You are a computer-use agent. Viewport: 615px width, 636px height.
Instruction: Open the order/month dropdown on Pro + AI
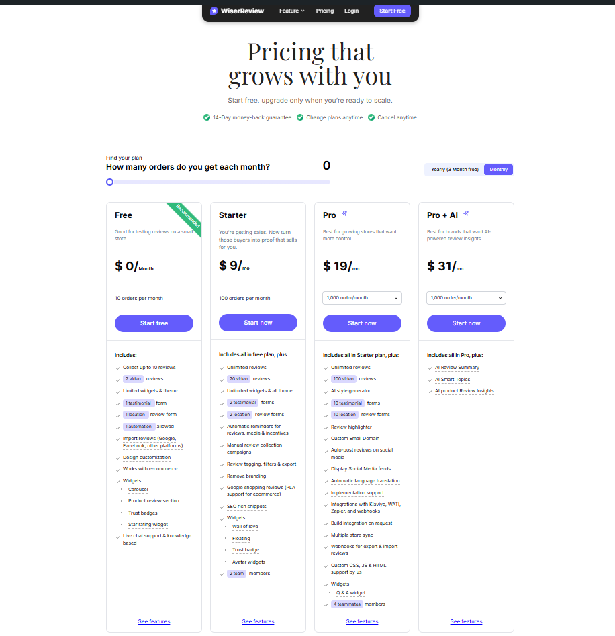[x=466, y=298]
